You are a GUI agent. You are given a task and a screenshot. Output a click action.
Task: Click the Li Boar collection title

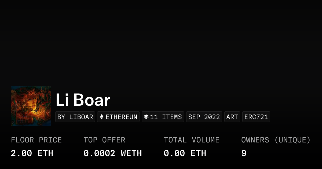pos(83,100)
